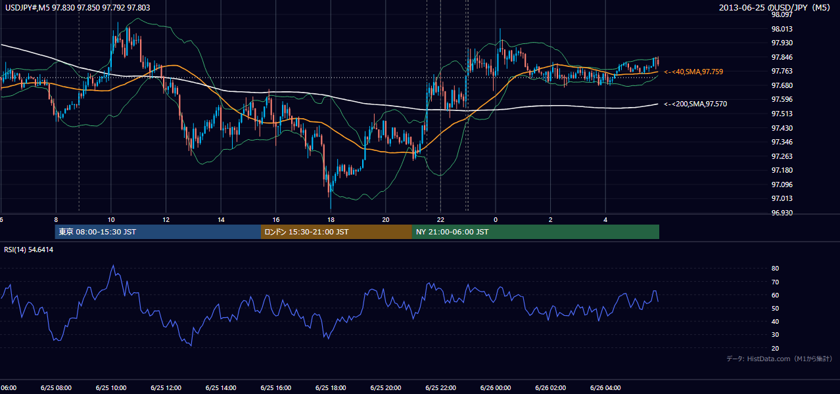Click the 98.013 price axis label

click(x=781, y=29)
